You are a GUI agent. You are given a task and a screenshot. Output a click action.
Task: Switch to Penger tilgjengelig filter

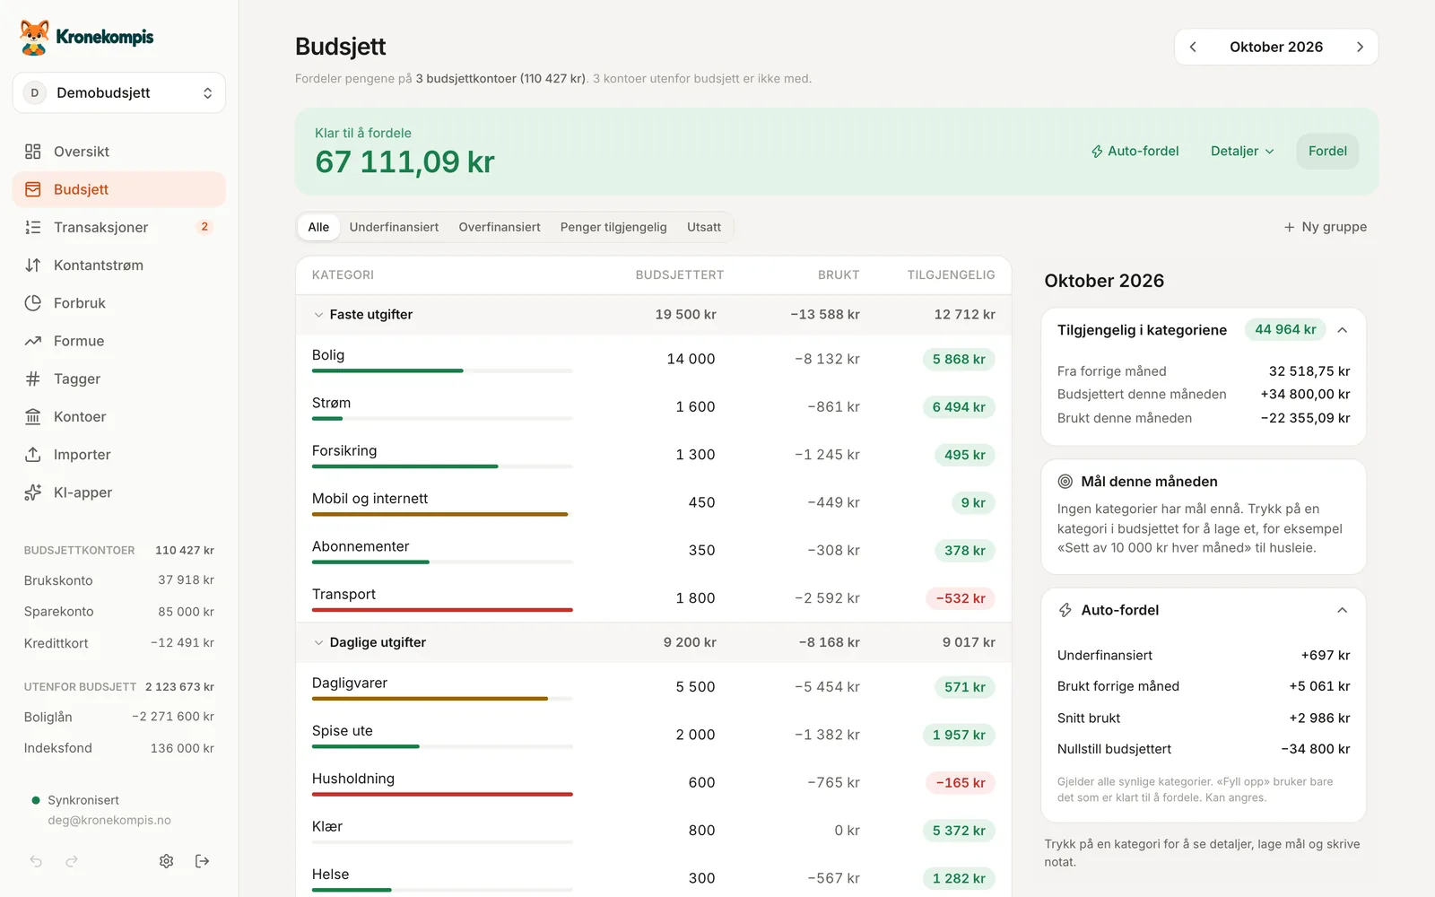(613, 227)
